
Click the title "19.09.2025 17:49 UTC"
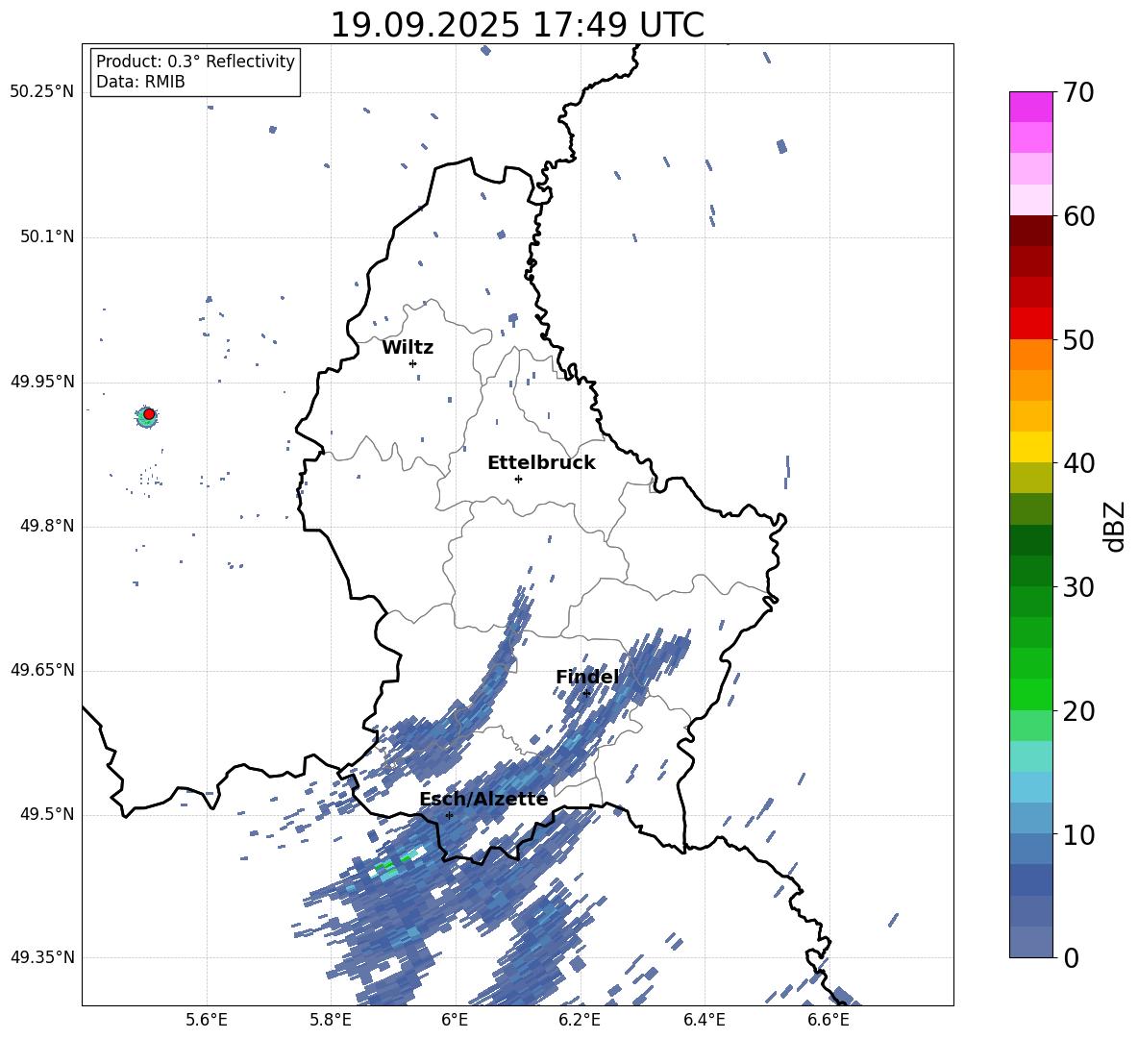coord(517,25)
